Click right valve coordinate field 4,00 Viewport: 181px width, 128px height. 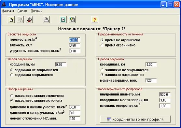(x=151, y=64)
